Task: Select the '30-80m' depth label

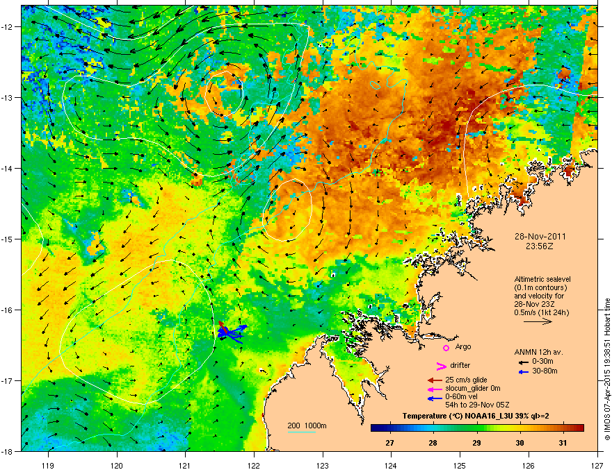Action: [545, 371]
